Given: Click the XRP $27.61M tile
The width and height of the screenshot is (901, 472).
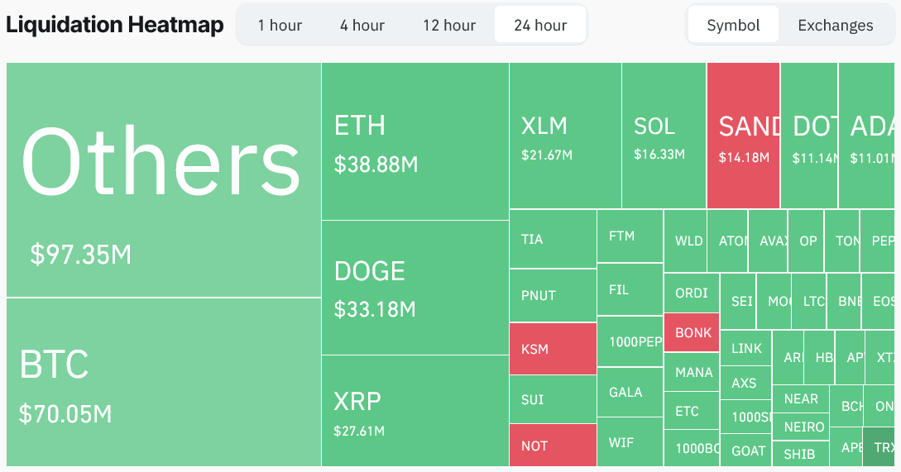Looking at the screenshot, I should tap(415, 411).
